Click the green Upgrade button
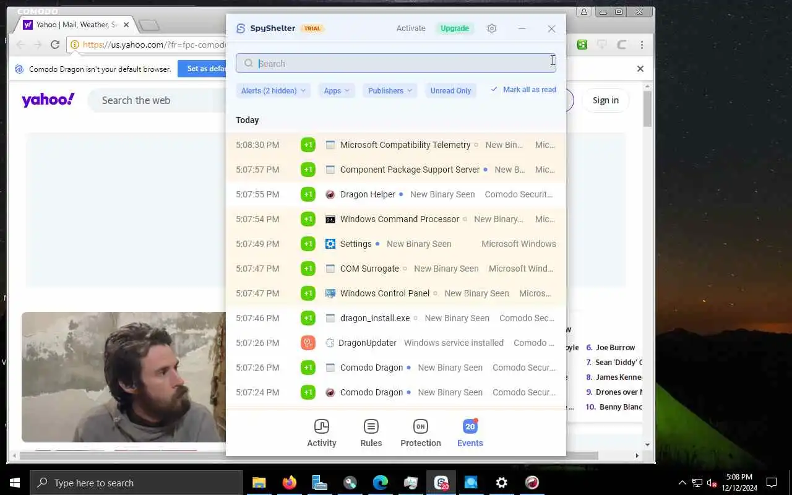This screenshot has height=495, width=792. click(455, 28)
